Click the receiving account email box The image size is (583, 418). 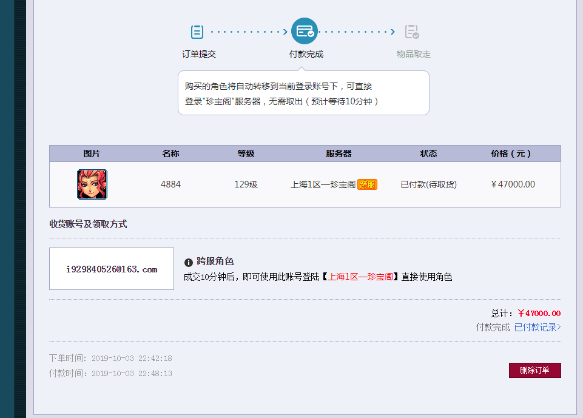click(x=112, y=269)
